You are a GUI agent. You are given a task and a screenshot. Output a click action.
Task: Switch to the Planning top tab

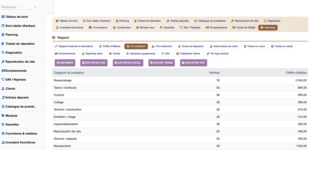[x=122, y=21]
